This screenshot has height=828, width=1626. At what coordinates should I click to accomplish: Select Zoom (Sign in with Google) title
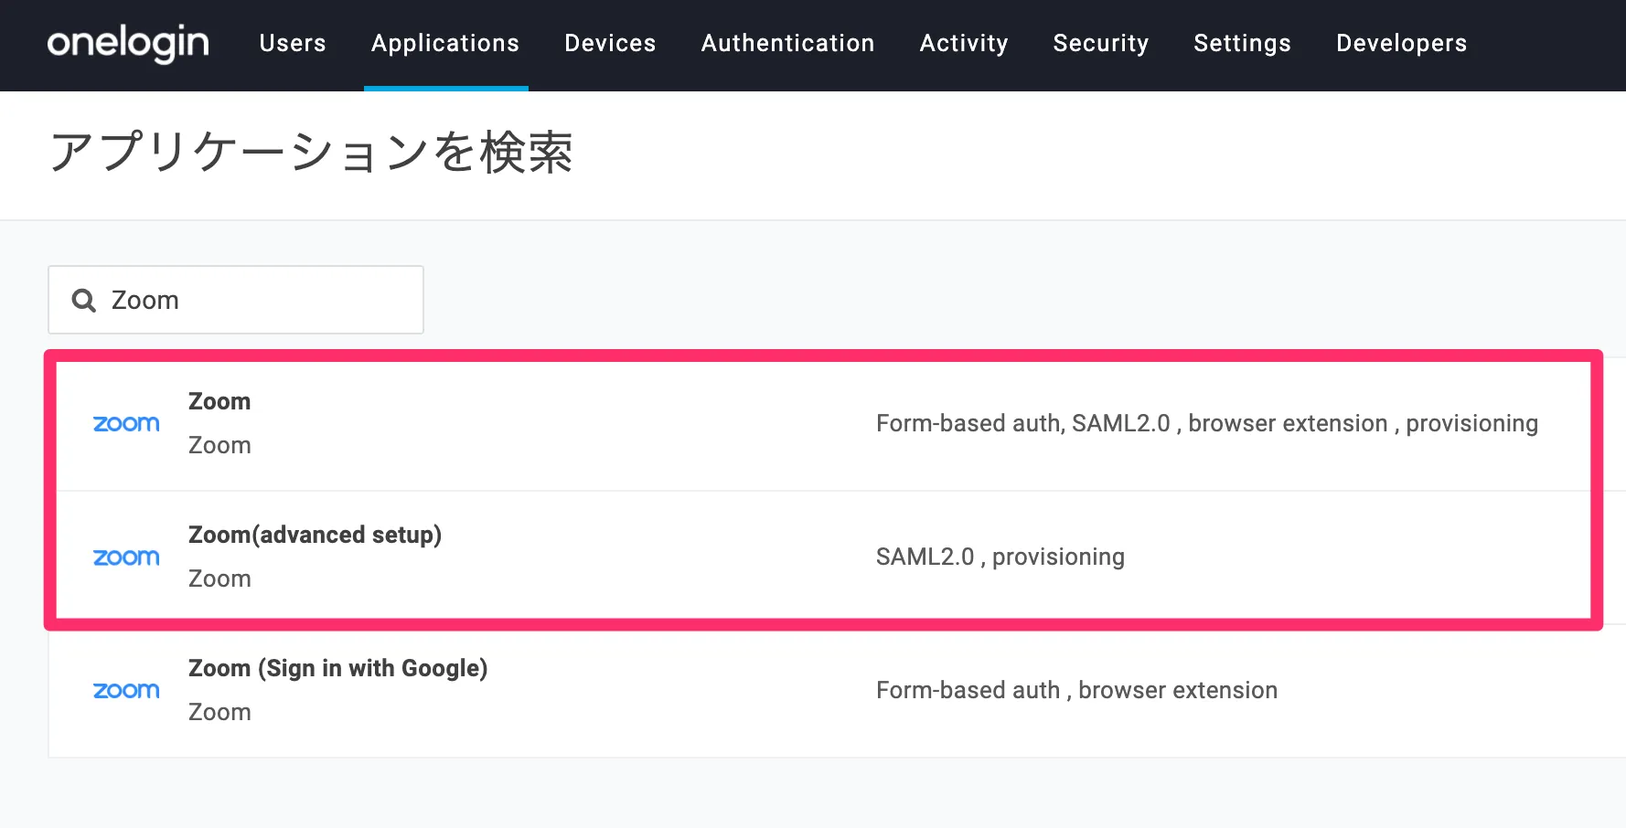click(337, 669)
